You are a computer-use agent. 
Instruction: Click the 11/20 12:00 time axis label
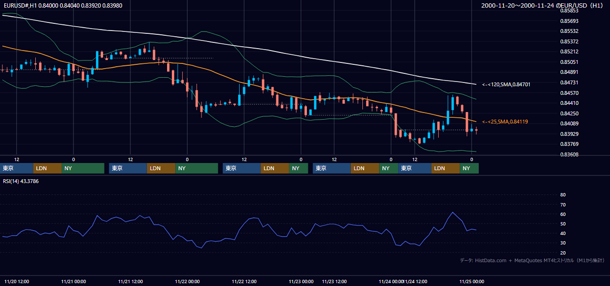tap(17, 282)
